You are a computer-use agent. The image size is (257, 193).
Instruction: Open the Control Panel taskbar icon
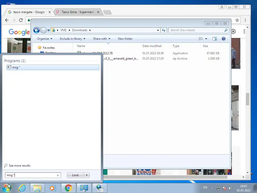[x=84, y=188]
